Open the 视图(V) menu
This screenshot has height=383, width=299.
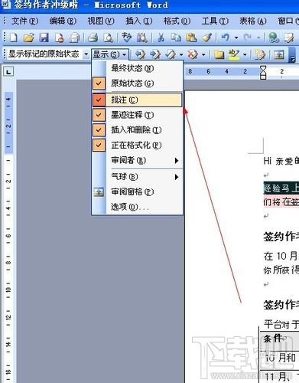(x=101, y=21)
